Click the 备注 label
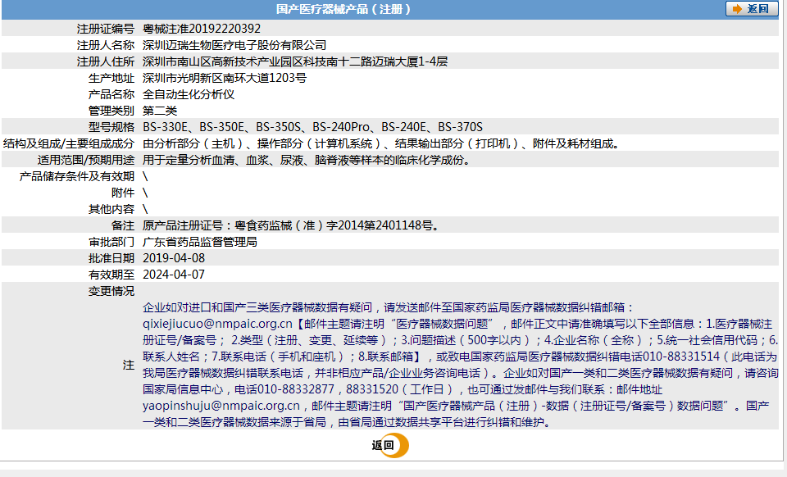787x477 pixels. (x=123, y=225)
